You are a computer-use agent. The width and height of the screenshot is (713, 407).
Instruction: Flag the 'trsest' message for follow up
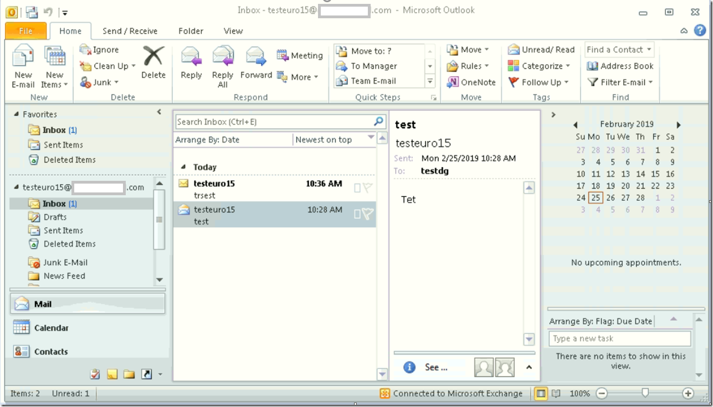(x=367, y=188)
